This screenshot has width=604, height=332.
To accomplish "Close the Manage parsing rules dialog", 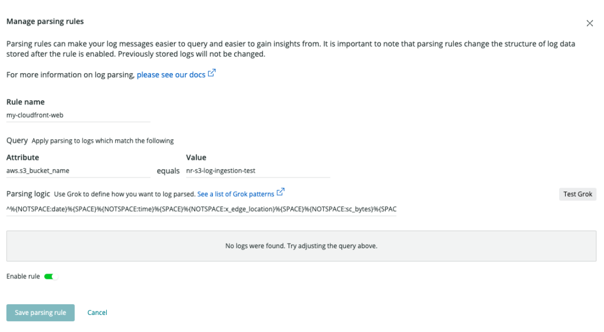I will pyautogui.click(x=589, y=23).
